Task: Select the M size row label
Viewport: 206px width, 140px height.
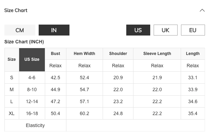Action: 12,89
